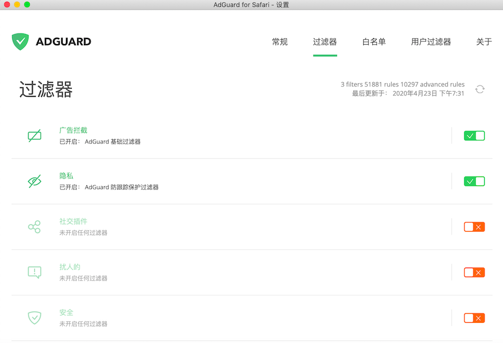Click the social widgets share icon
Image resolution: width=503 pixels, height=343 pixels.
click(34, 227)
